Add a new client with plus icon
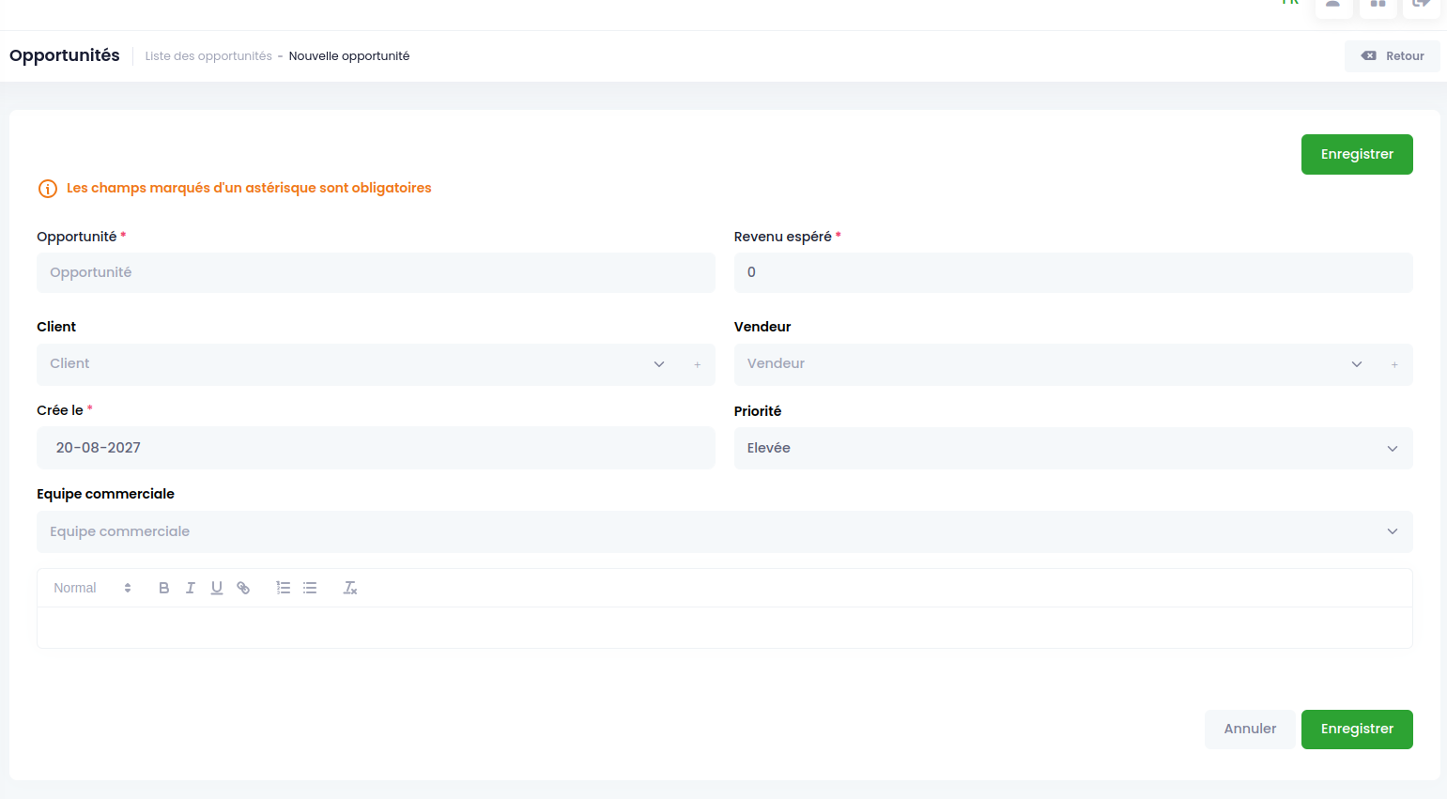The image size is (1447, 799). tap(698, 364)
